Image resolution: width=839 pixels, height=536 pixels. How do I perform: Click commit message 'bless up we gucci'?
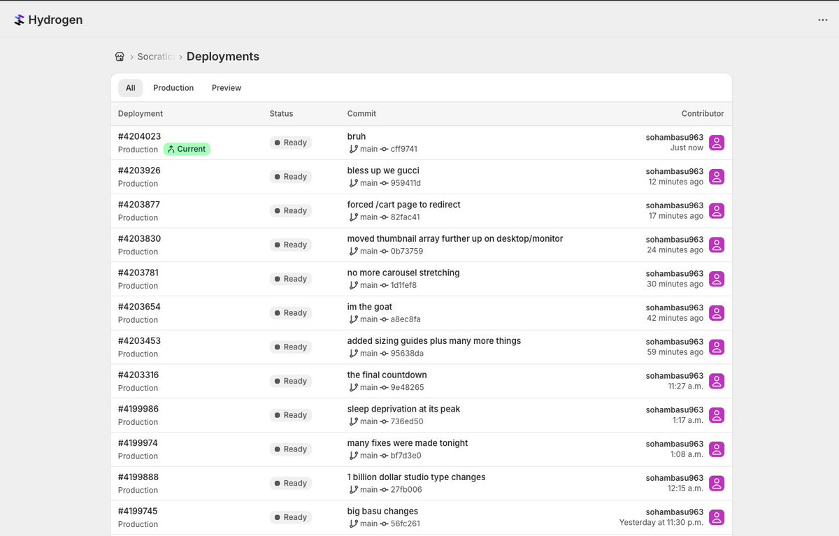[x=383, y=171]
